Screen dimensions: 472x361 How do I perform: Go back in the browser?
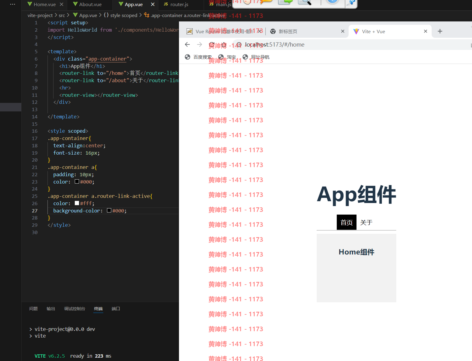click(x=187, y=44)
